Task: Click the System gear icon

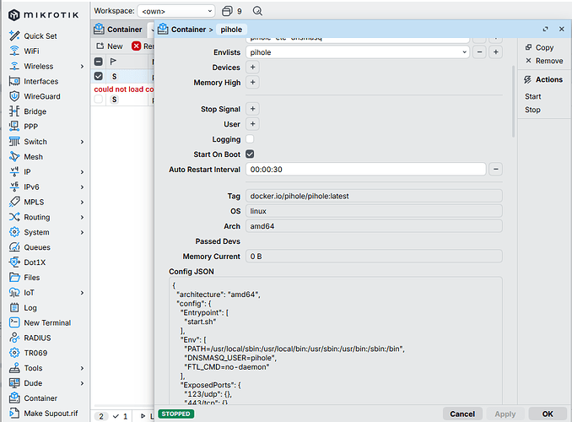Action: 14,232
